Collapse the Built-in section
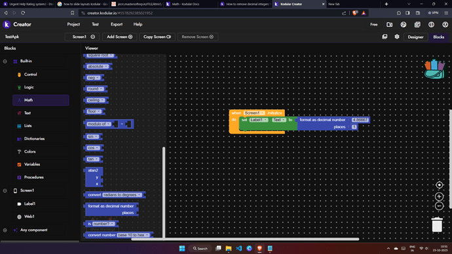This screenshot has height=254, width=452. pyautogui.click(x=5, y=61)
